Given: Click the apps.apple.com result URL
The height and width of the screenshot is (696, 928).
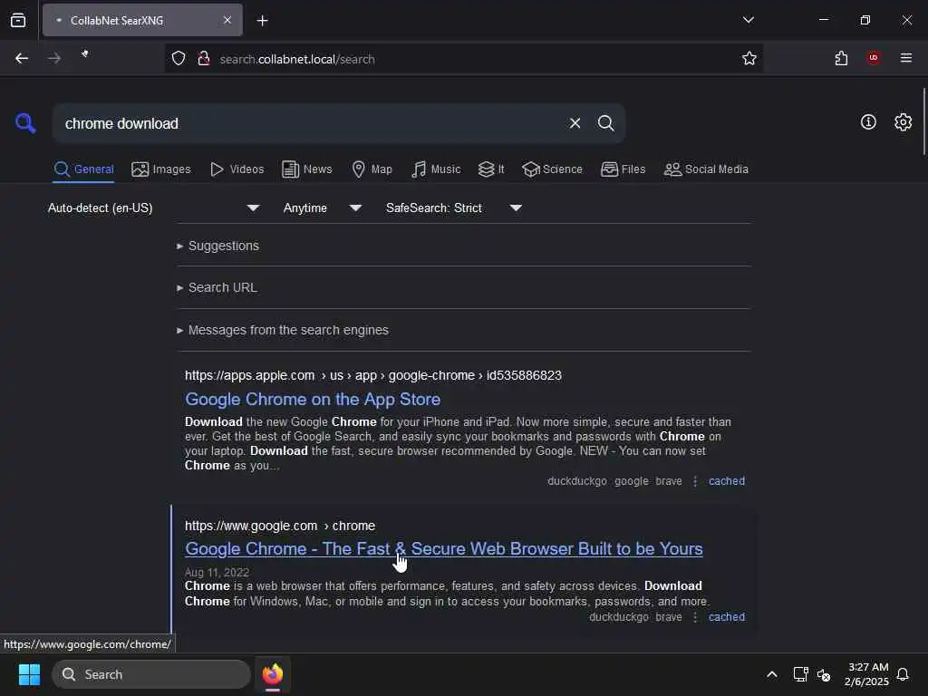Looking at the screenshot, I should click(x=372, y=375).
